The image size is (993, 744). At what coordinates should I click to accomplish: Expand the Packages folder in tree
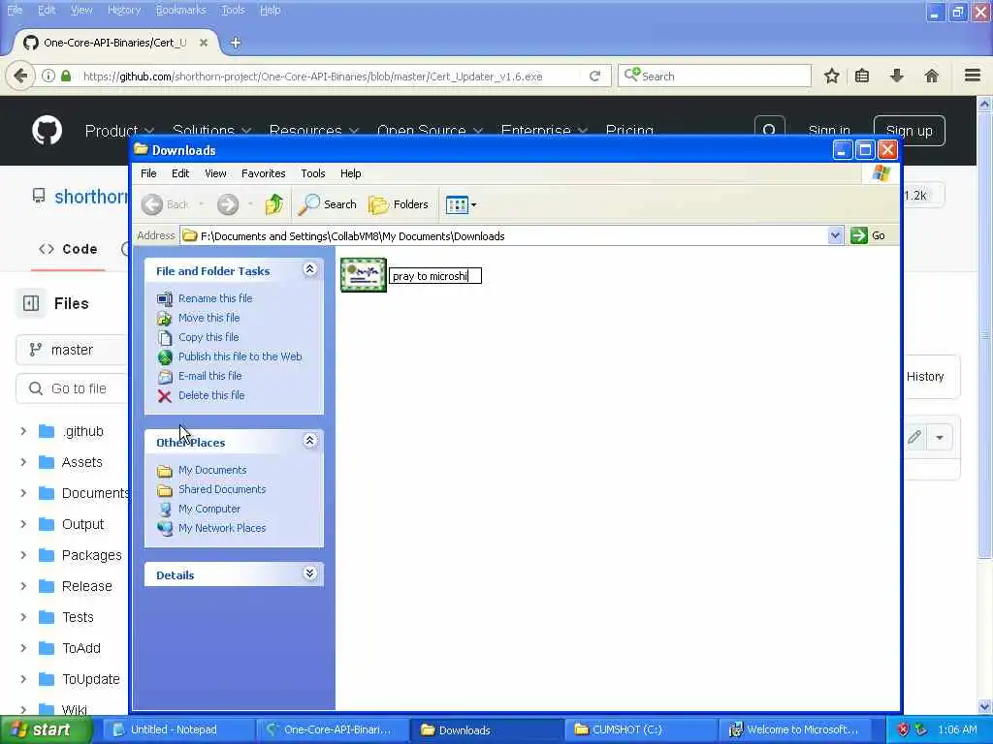(x=23, y=555)
